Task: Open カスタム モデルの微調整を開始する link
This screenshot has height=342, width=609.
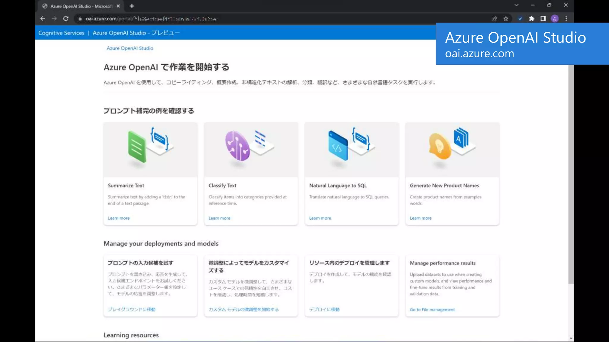Action: tap(244, 309)
